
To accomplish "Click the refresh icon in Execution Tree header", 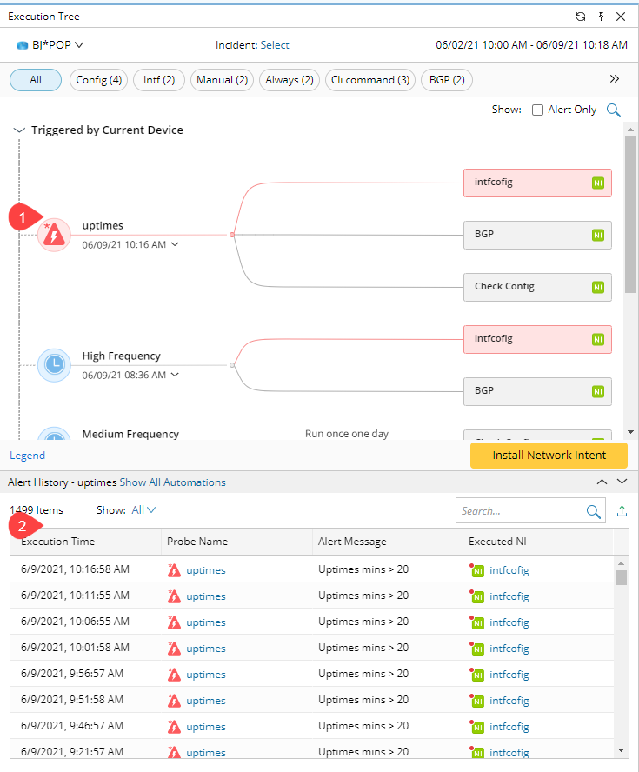I will tap(581, 17).
